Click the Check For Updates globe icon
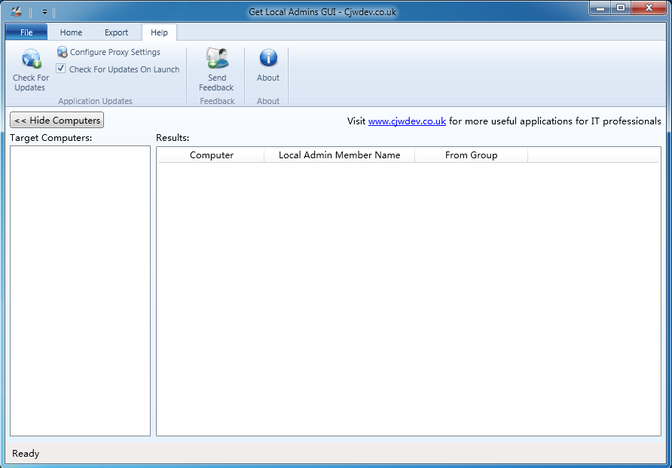672x468 pixels. 31,60
